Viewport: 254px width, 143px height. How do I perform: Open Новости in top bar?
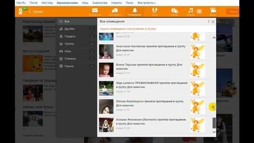116,3
